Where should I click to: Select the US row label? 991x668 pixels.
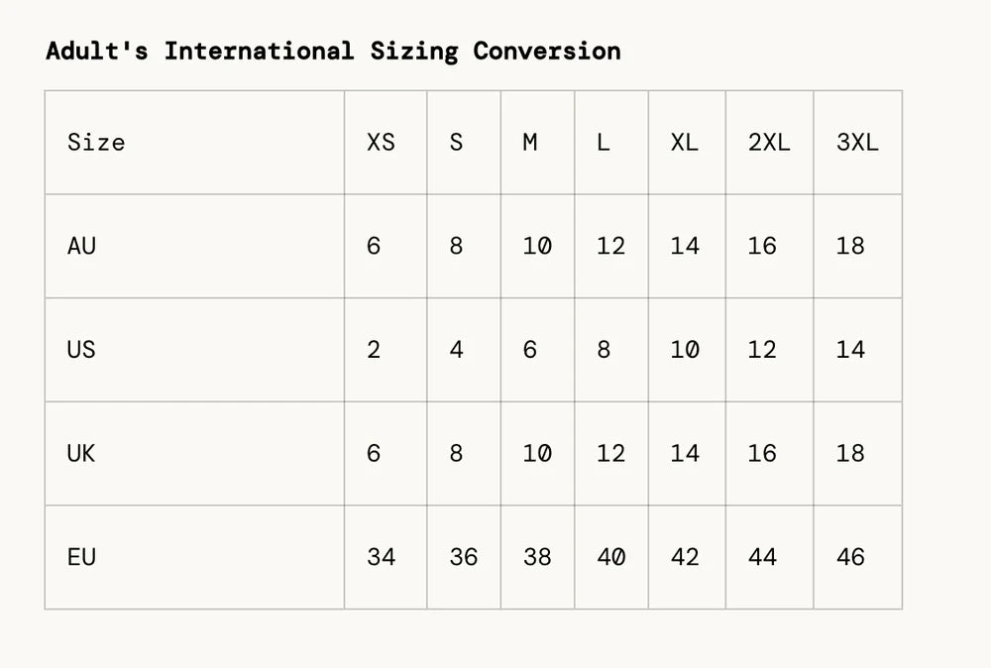point(81,350)
